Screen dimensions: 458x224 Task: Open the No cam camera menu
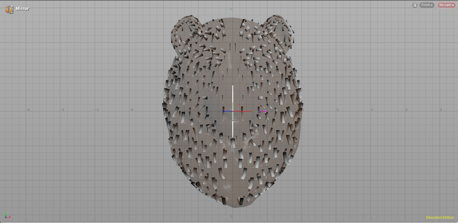pos(446,5)
